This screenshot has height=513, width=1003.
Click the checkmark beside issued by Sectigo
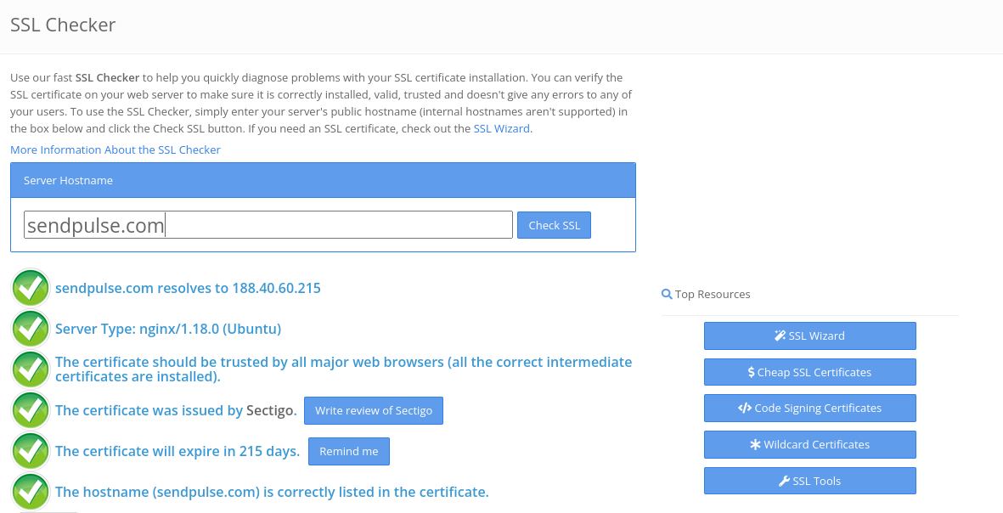click(30, 410)
